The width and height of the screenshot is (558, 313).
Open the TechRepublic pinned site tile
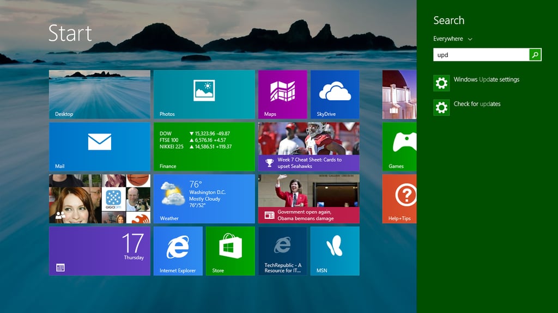pyautogui.click(x=283, y=251)
